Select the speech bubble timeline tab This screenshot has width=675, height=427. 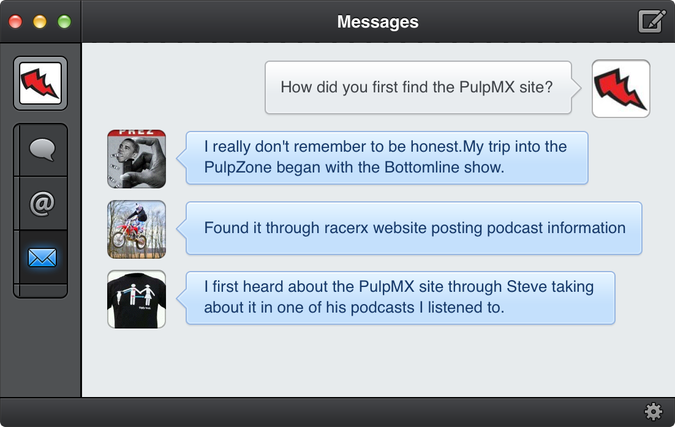(41, 150)
